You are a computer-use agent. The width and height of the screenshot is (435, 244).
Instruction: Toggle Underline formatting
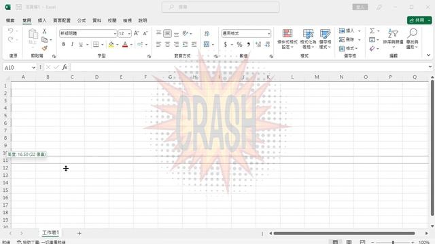point(81,44)
